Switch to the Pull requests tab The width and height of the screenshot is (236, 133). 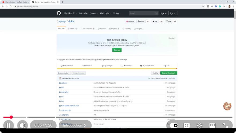87,29
